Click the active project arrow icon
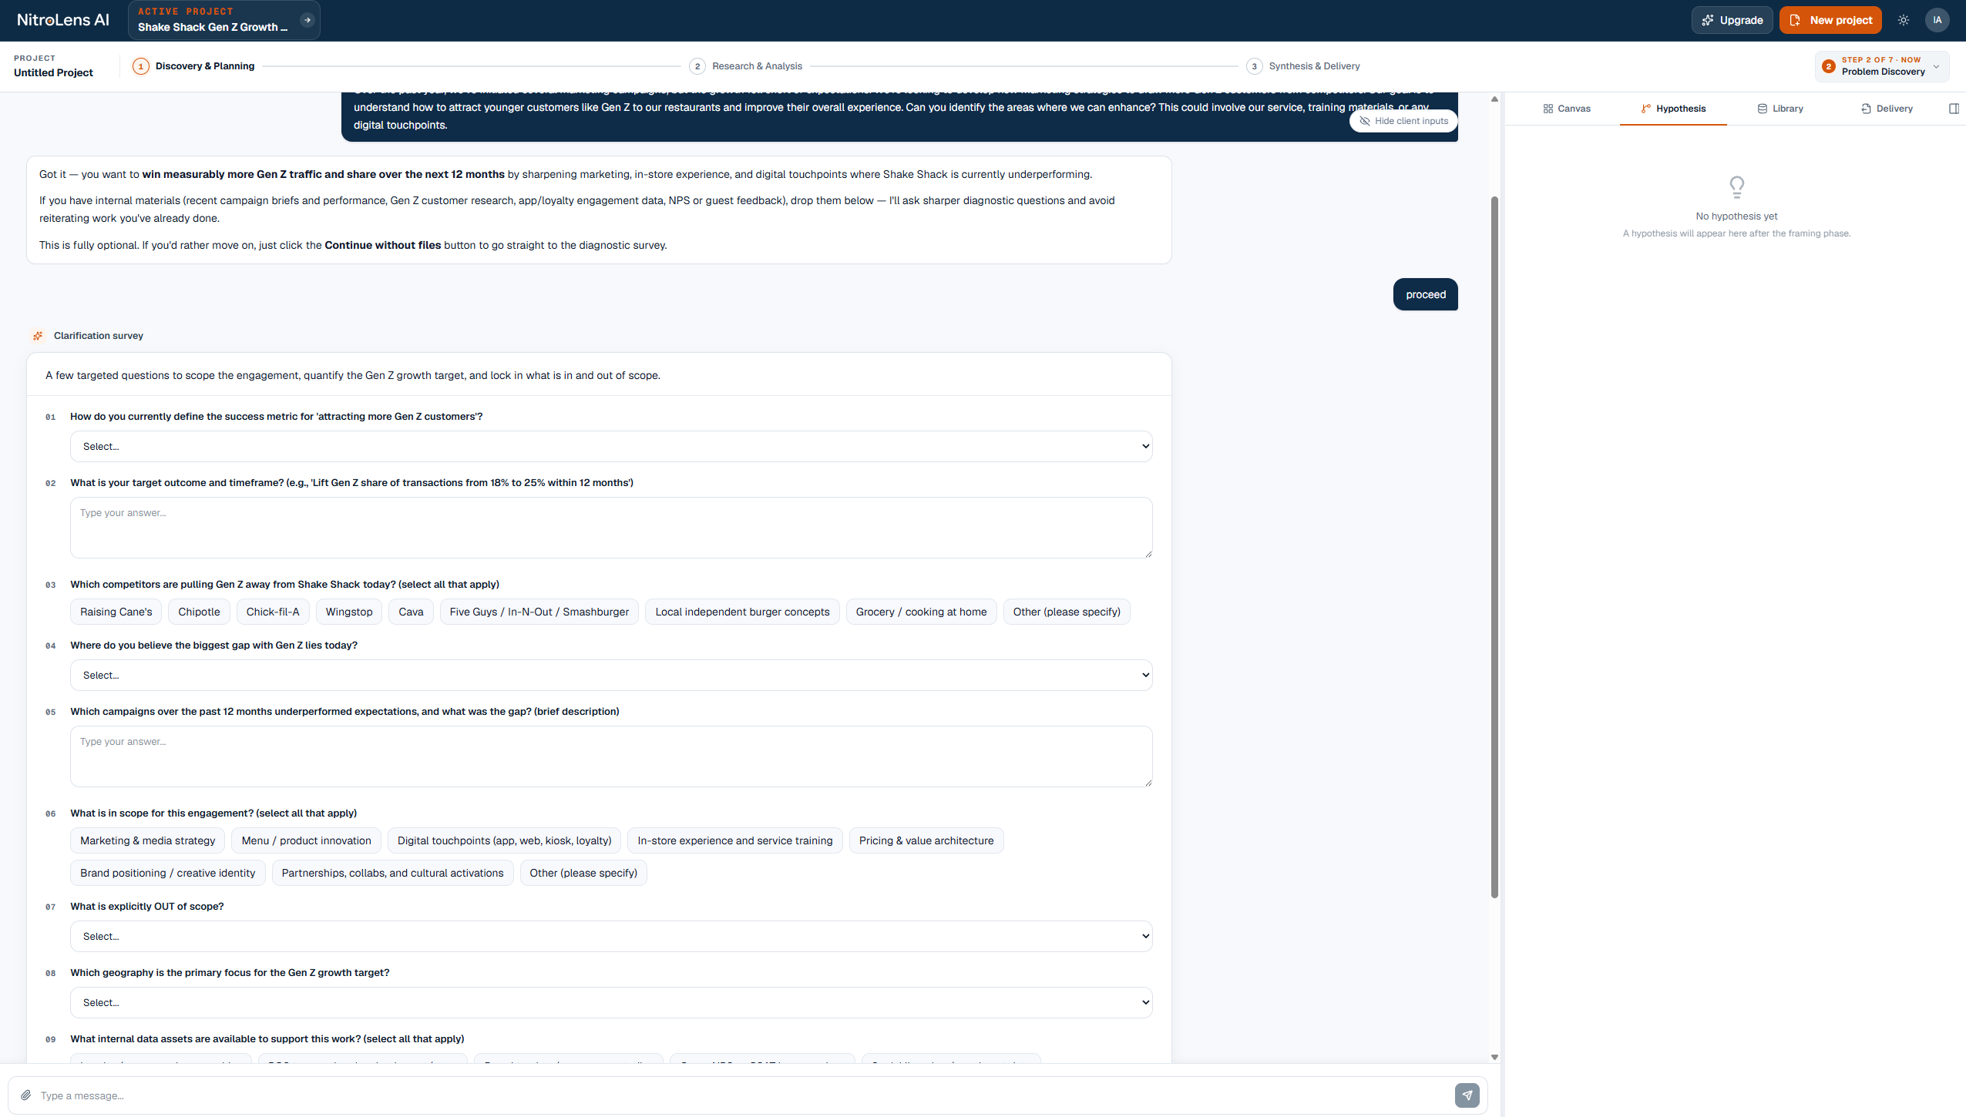The width and height of the screenshot is (1966, 1117). coord(307,20)
